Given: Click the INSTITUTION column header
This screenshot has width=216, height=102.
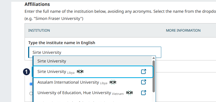Looking at the screenshot, I should click(x=39, y=30).
